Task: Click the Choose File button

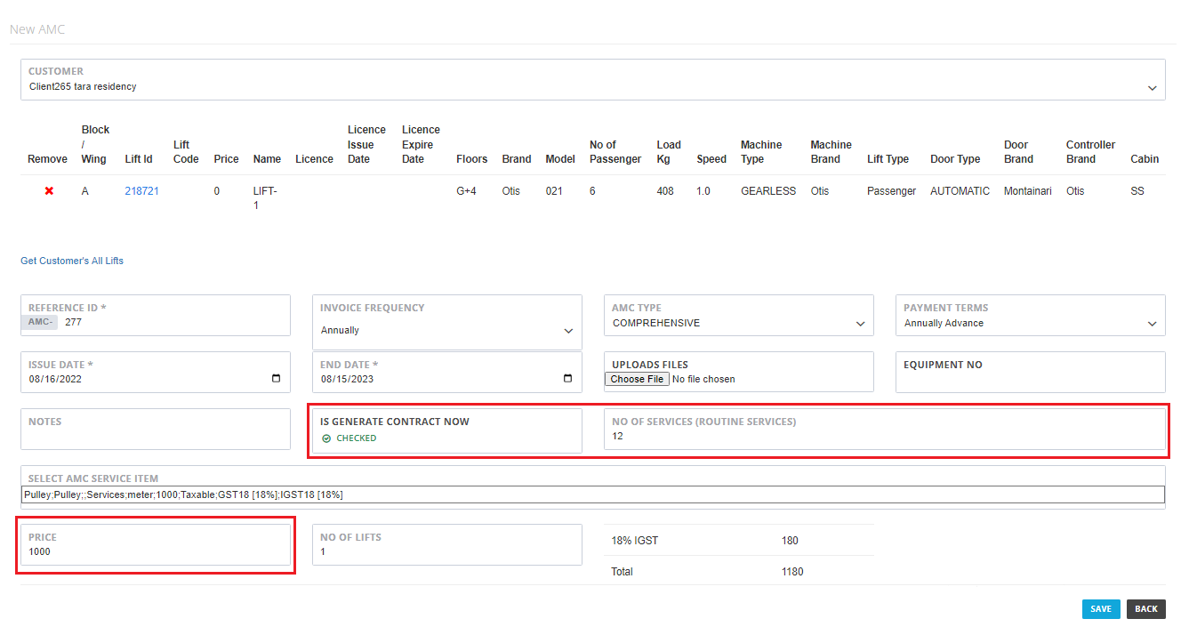Action: 638,379
